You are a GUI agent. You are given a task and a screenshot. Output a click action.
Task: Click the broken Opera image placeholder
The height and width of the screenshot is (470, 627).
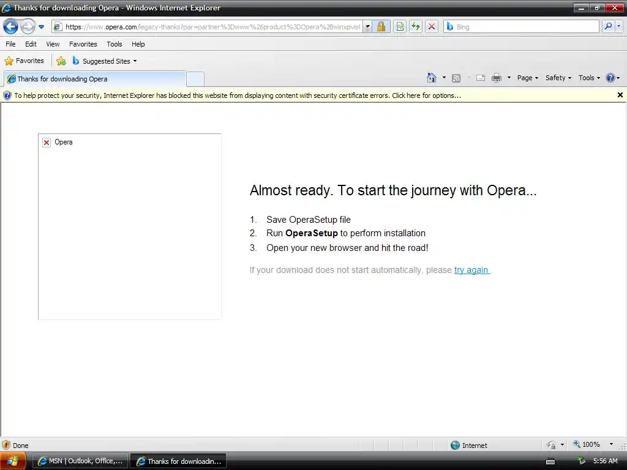tap(130, 226)
